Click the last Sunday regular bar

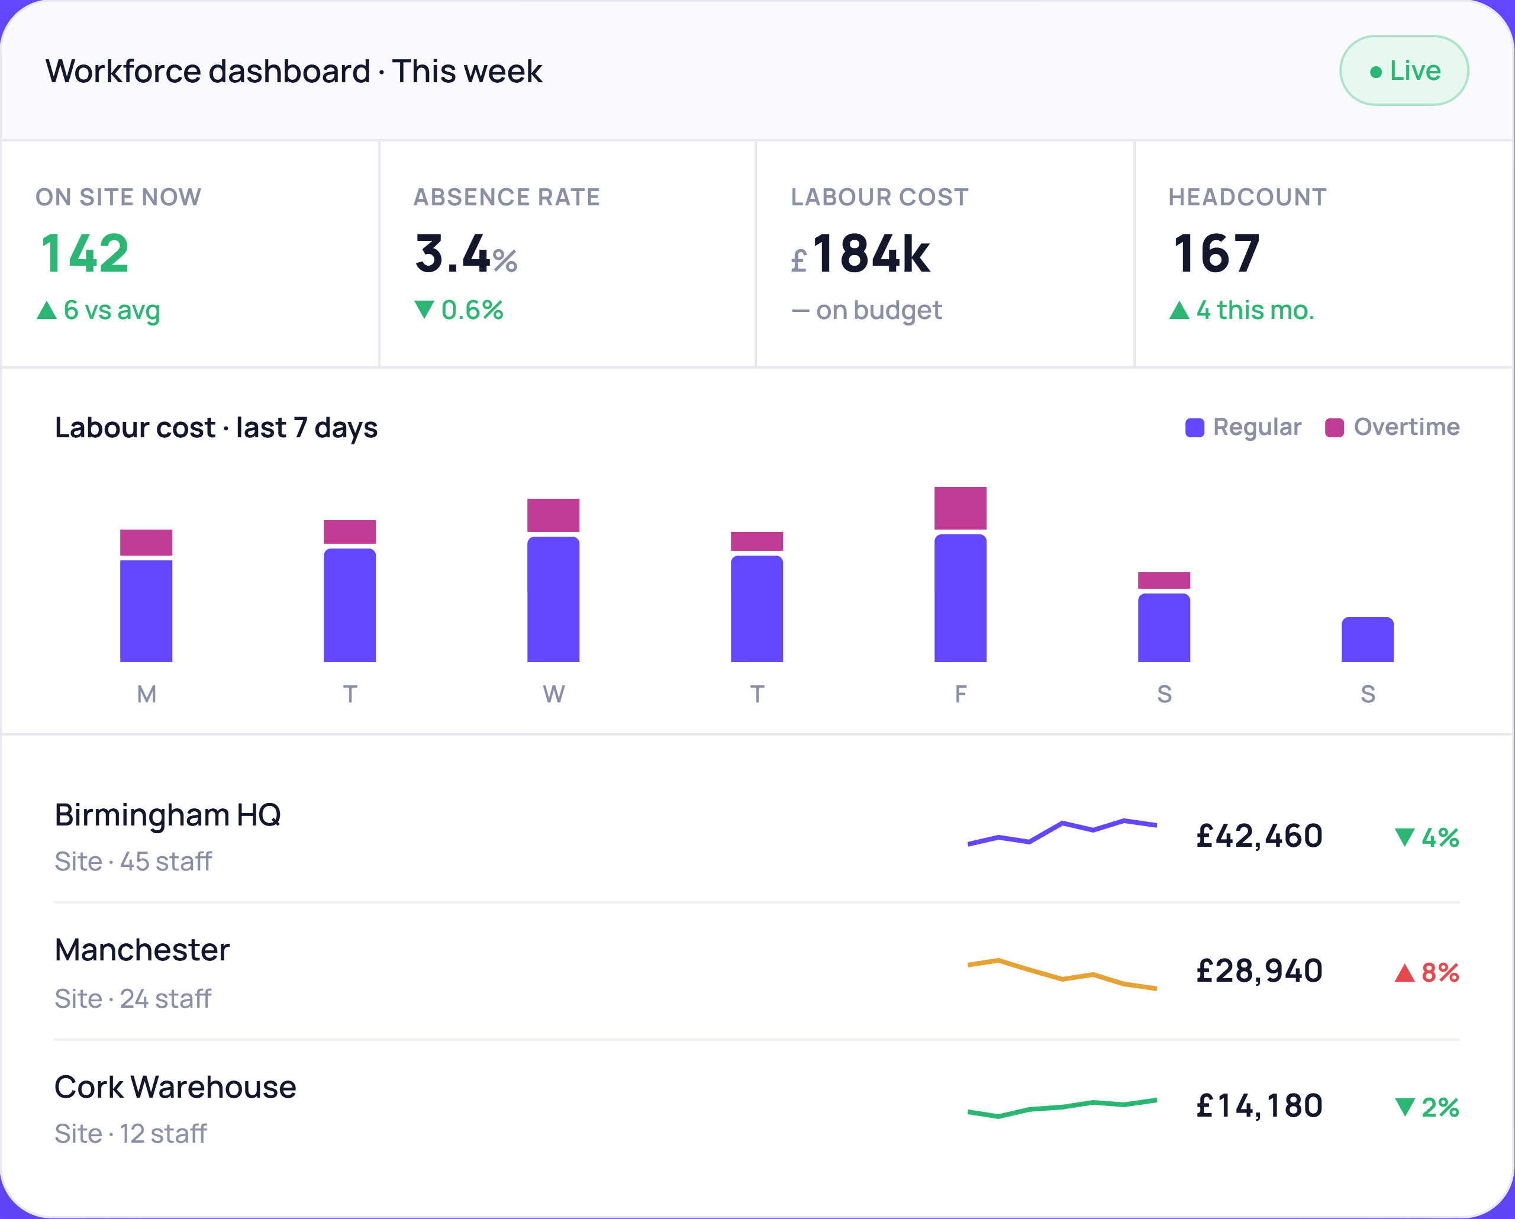[1368, 639]
